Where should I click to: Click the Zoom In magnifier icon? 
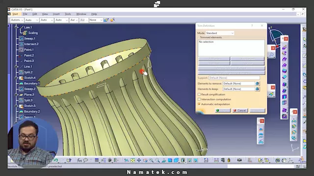pyautogui.click(x=151, y=160)
